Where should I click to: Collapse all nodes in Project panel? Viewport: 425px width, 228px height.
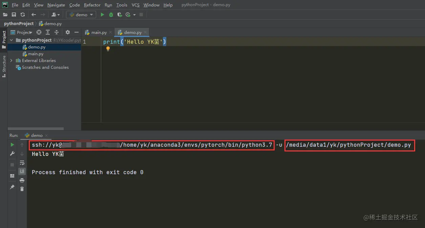click(x=57, y=32)
